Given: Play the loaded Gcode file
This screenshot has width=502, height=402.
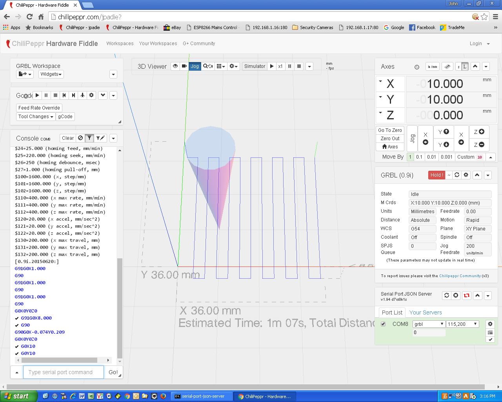Looking at the screenshot, I should [x=37, y=95].
